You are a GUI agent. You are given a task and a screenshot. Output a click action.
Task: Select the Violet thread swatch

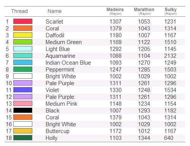tap(23, 90)
